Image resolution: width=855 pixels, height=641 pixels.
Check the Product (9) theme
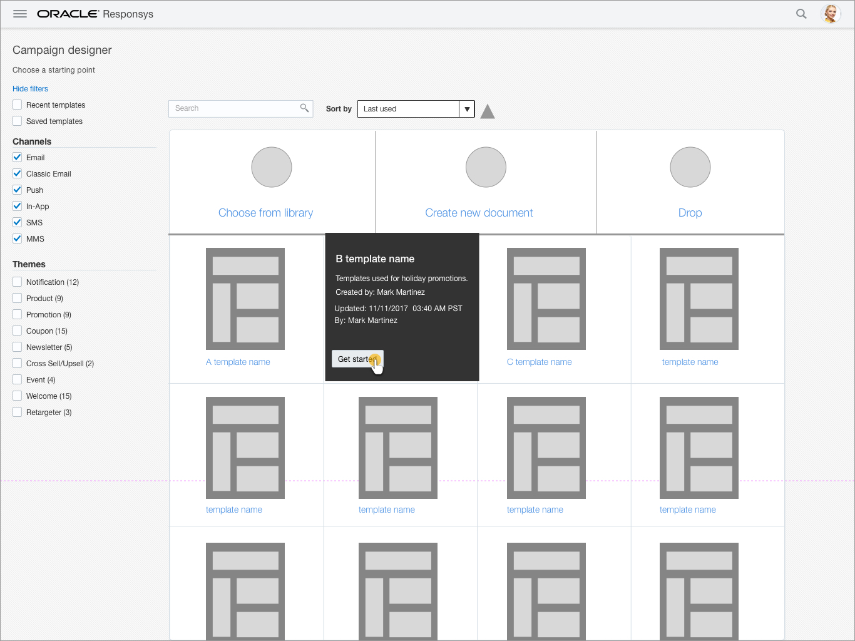18,298
